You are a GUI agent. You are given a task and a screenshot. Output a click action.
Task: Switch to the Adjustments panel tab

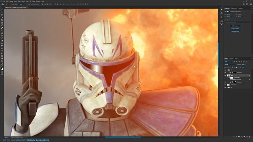coord(234,8)
